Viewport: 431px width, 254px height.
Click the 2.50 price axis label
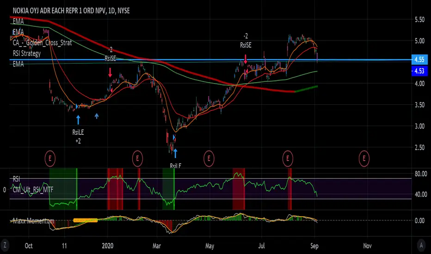coord(419,147)
